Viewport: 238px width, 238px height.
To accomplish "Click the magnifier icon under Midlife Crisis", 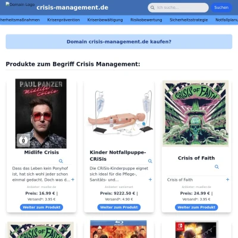I will point(61,161).
